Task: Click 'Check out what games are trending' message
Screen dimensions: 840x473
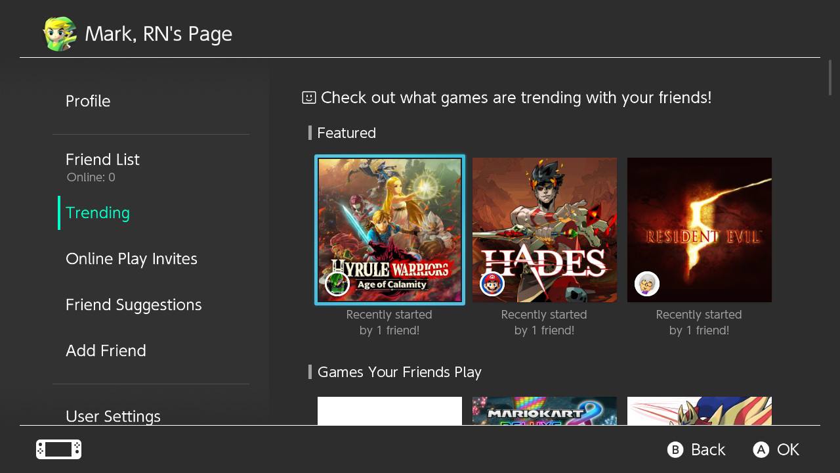Action: point(516,98)
